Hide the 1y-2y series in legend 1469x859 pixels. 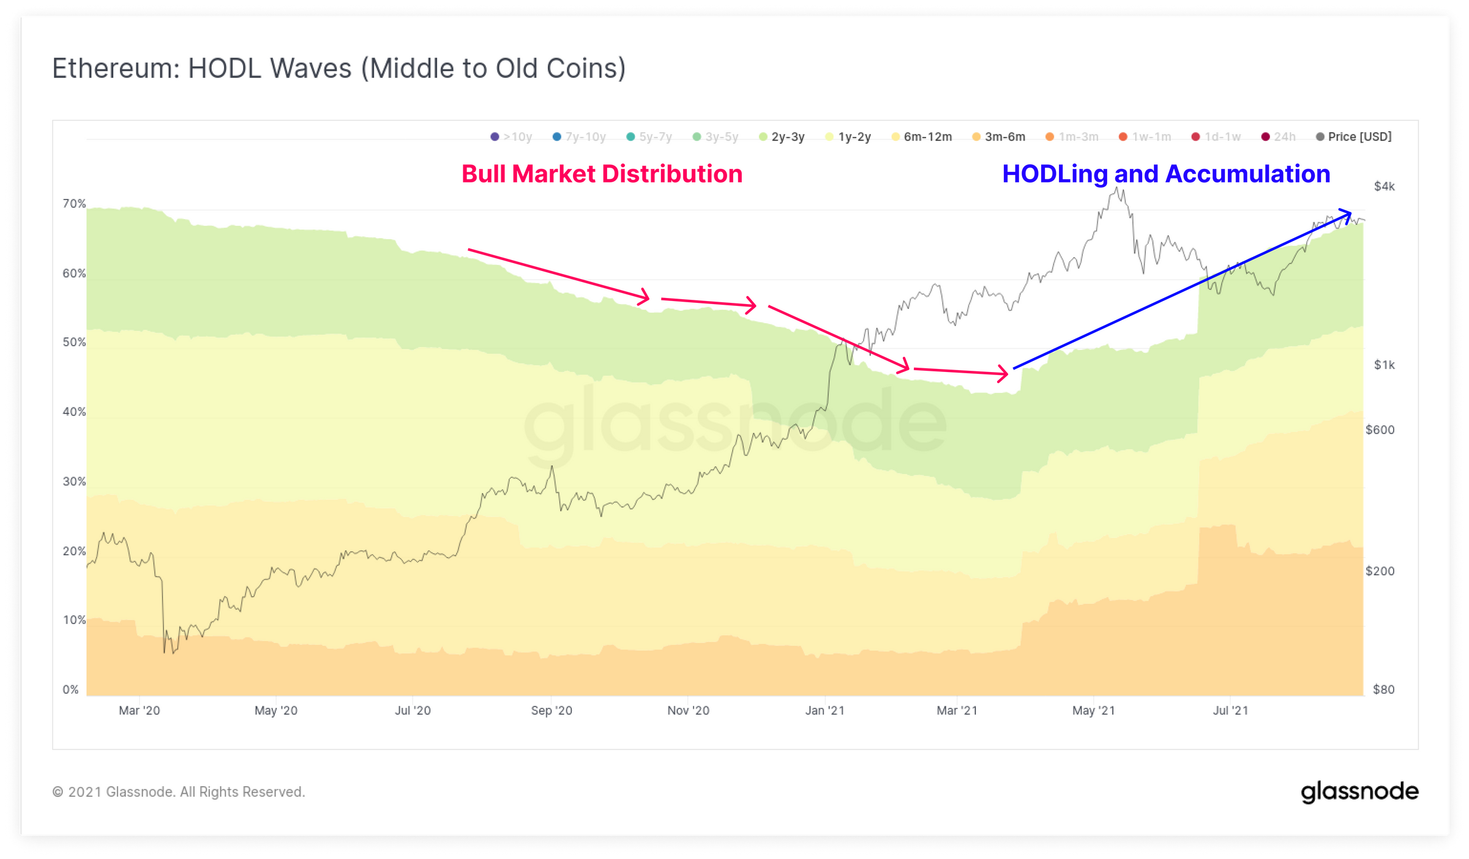[848, 137]
